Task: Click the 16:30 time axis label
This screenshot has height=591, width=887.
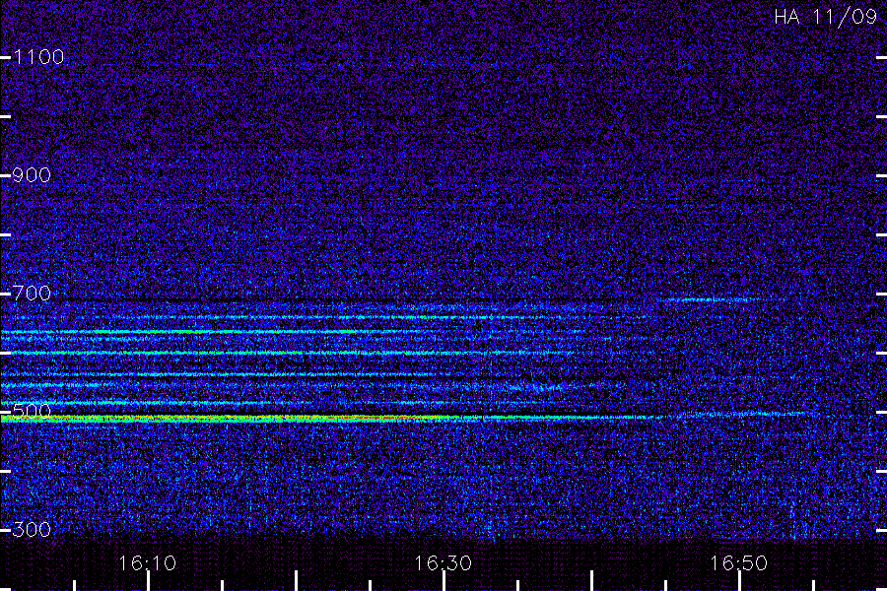Action: (x=443, y=562)
